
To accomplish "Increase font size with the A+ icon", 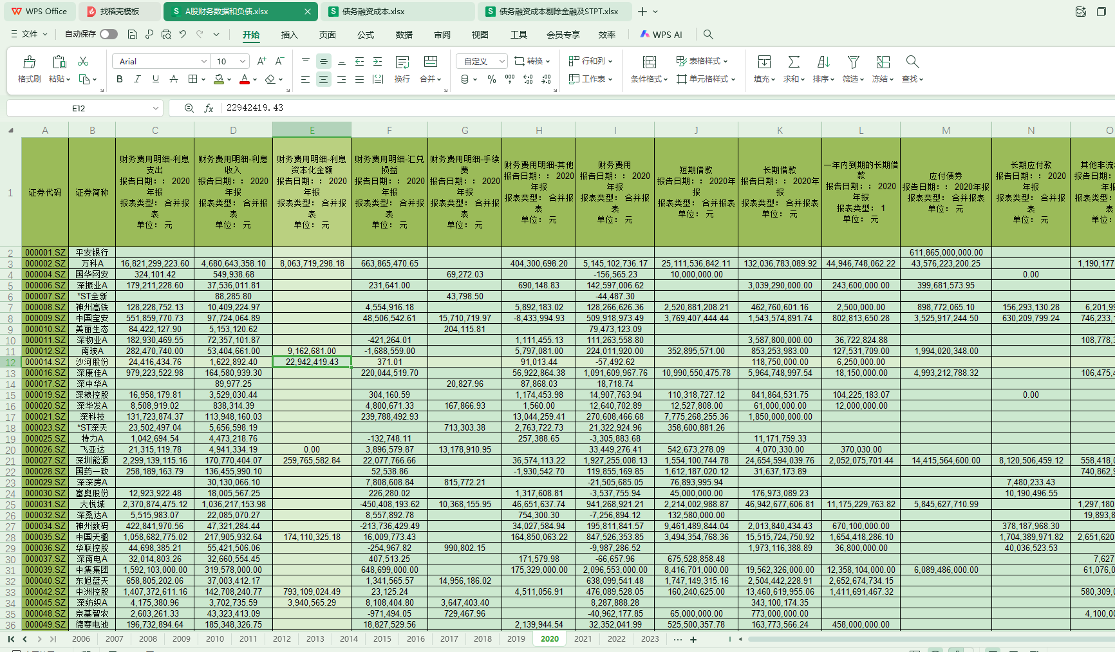I will (x=261, y=61).
